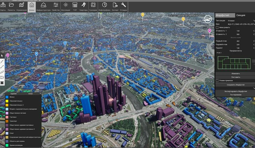This screenshot has height=148, width=255.
Task: Click the ПИК Баррикадная map pin
Action: click(x=65, y=43)
